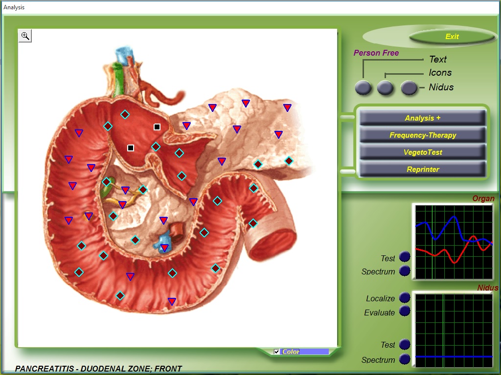Open the Analysis + menu button
Image resolution: width=501 pixels, height=375 pixels.
pyautogui.click(x=423, y=118)
